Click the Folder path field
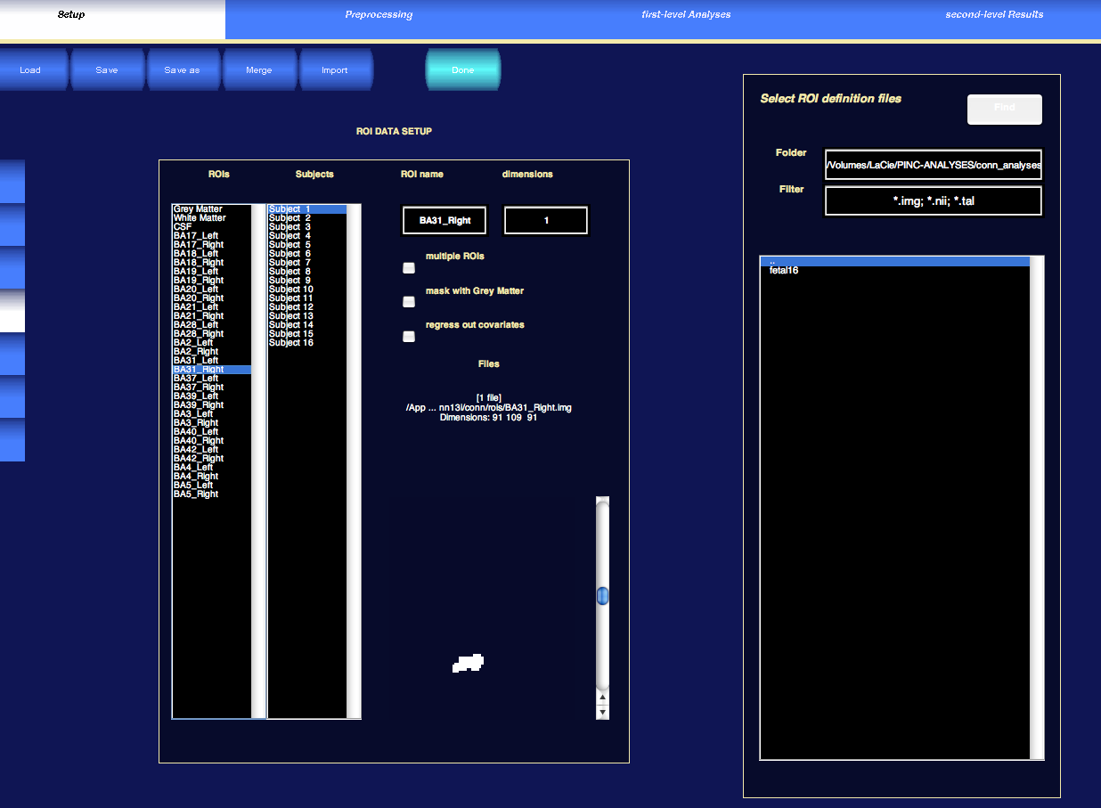 point(933,165)
